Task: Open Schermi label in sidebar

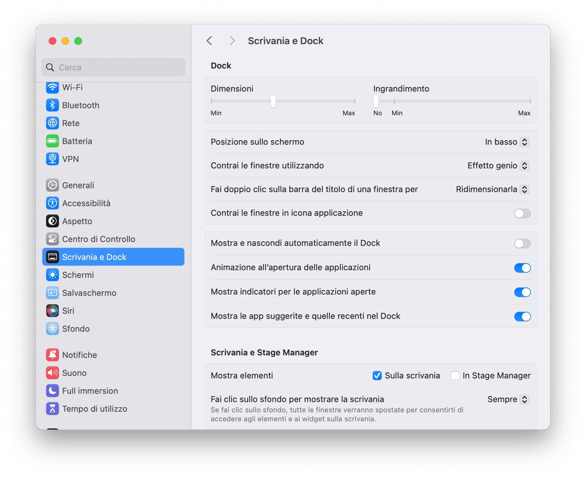Action: click(78, 275)
